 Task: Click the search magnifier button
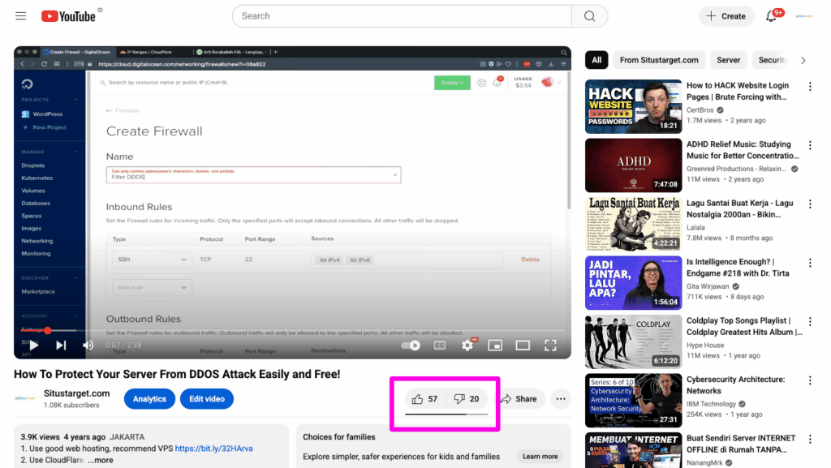tap(589, 16)
